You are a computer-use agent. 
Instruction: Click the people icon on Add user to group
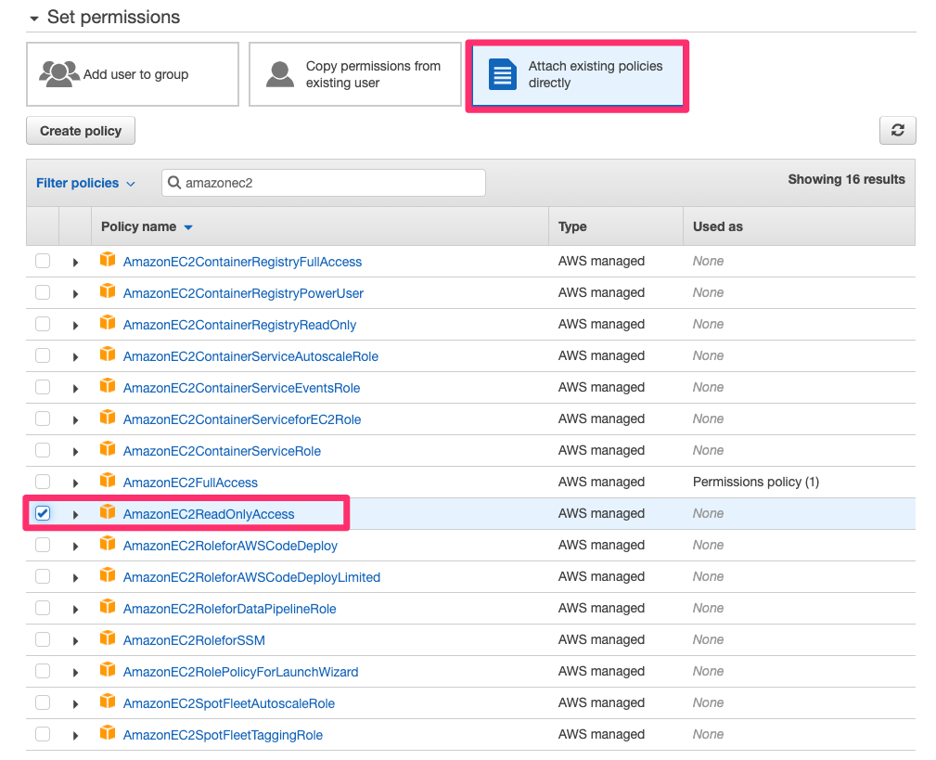tap(58, 74)
